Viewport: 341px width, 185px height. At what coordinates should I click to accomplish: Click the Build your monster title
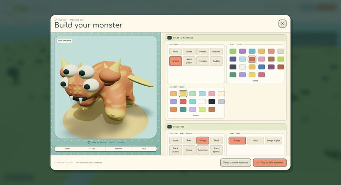coord(88,25)
